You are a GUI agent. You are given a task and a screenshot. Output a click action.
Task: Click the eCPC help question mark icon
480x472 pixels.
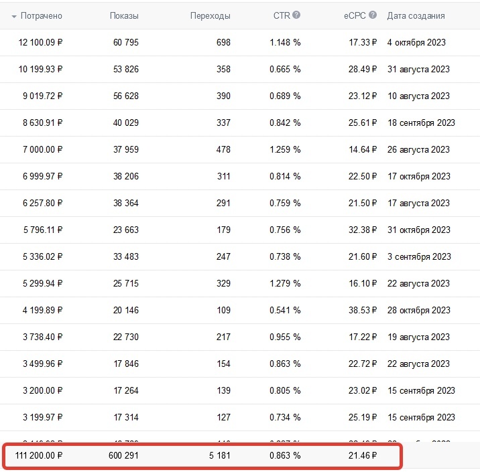tap(372, 15)
